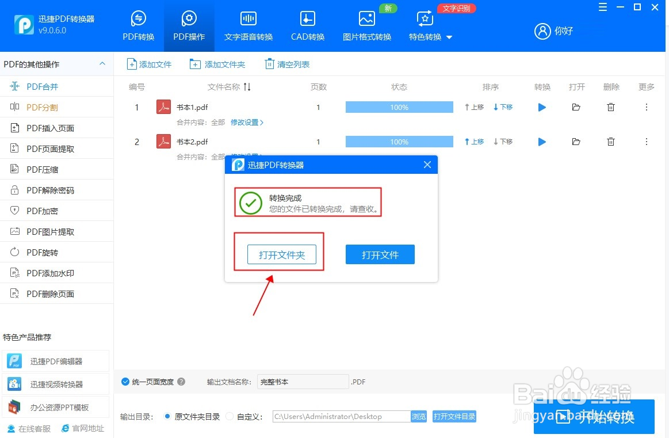Screen dimensions: 669x438
Task: Click output directory path field
Action: (x=341, y=416)
